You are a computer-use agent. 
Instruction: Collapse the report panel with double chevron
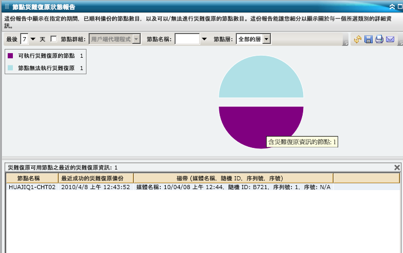(x=392, y=7)
